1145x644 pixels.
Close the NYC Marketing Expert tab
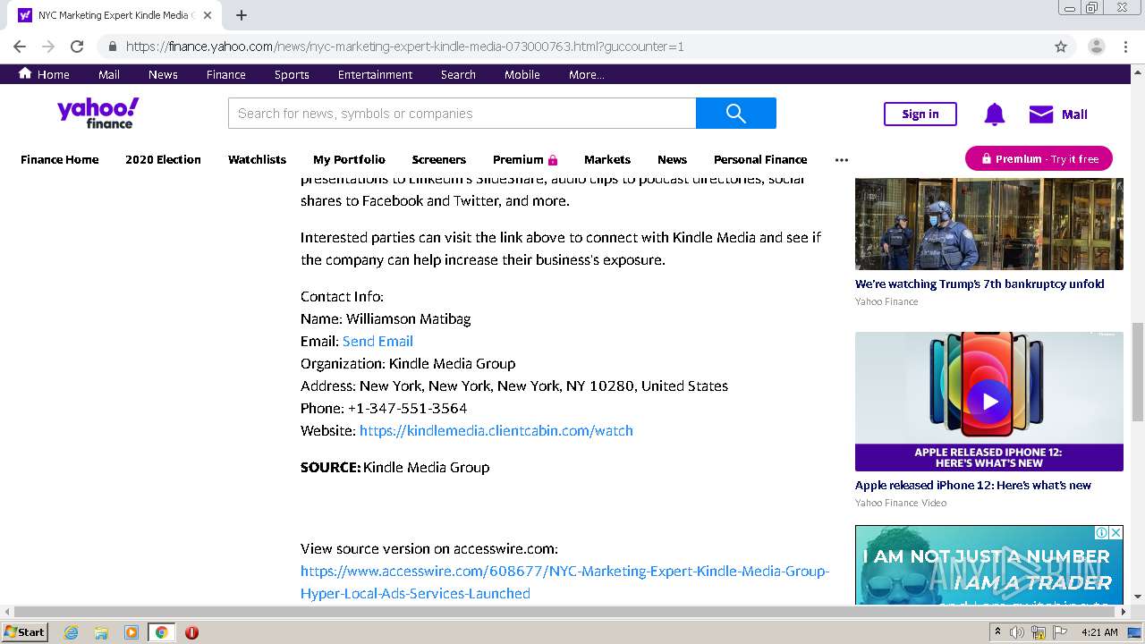pos(208,15)
